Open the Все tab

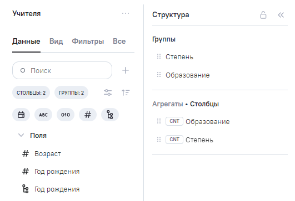tap(119, 41)
